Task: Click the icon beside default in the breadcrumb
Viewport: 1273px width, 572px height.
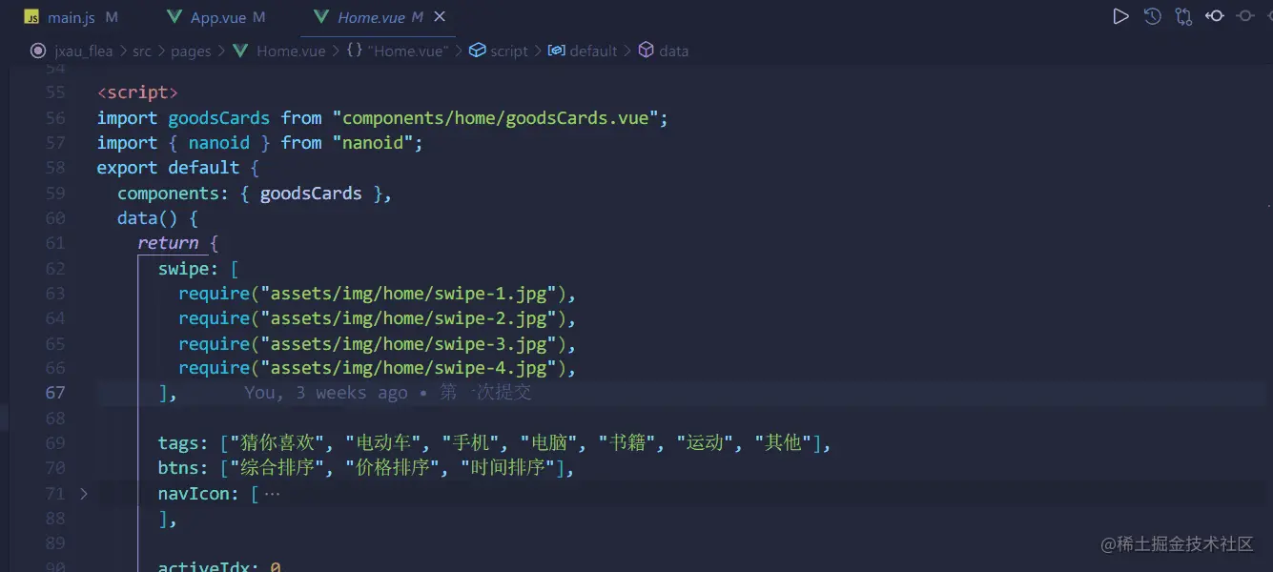Action: click(555, 51)
